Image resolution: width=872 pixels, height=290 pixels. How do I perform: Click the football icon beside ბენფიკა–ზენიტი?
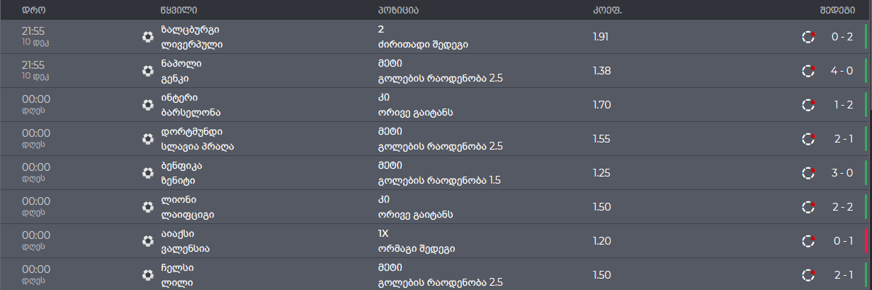147,173
